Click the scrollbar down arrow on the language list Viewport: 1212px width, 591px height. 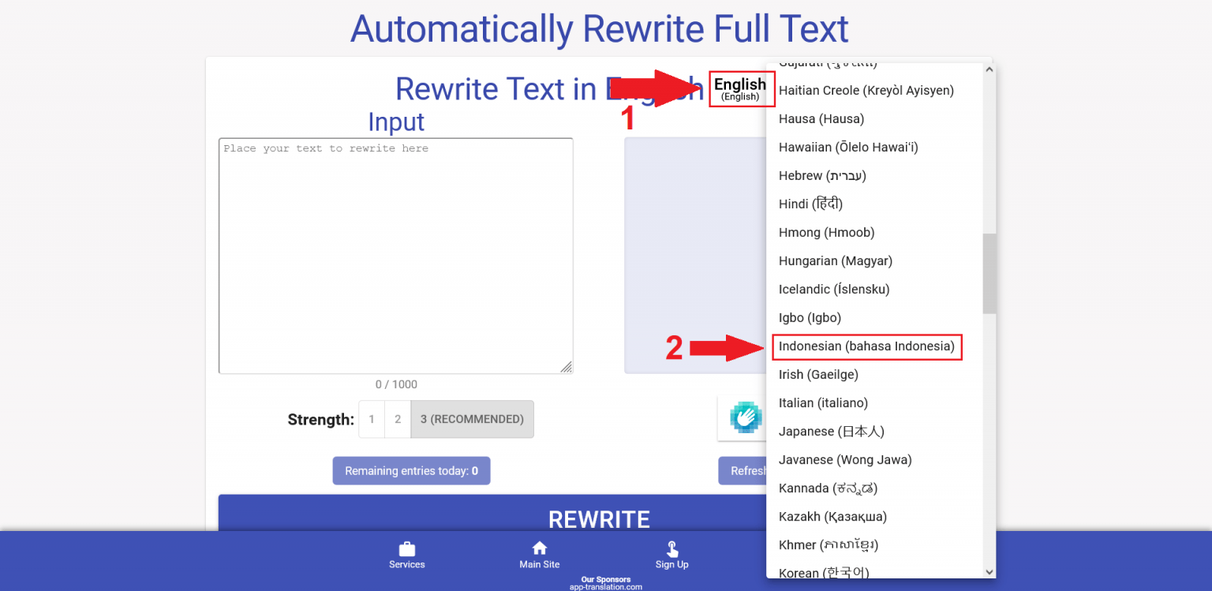989,572
